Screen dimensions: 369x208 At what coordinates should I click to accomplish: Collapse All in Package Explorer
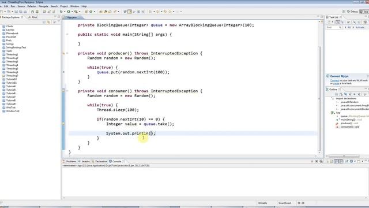[44, 22]
